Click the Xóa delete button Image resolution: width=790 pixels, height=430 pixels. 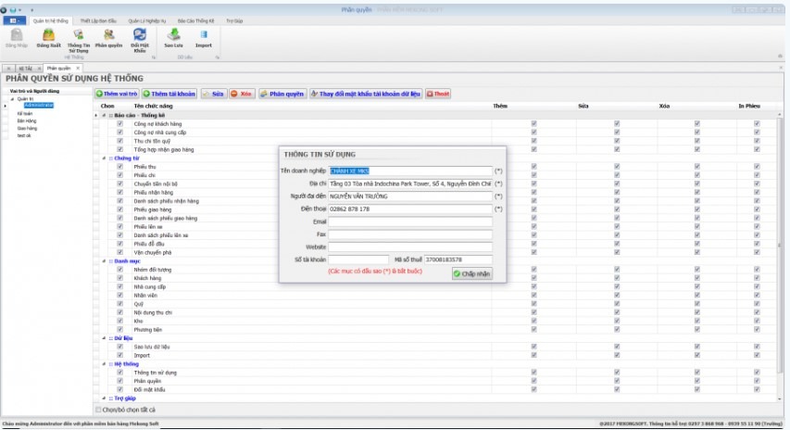pos(242,94)
